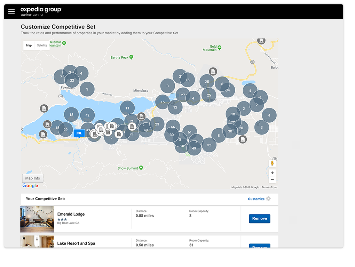Click the Bertha Peak map pin
The height and width of the screenshot is (267, 355).
pyautogui.click(x=131, y=57)
